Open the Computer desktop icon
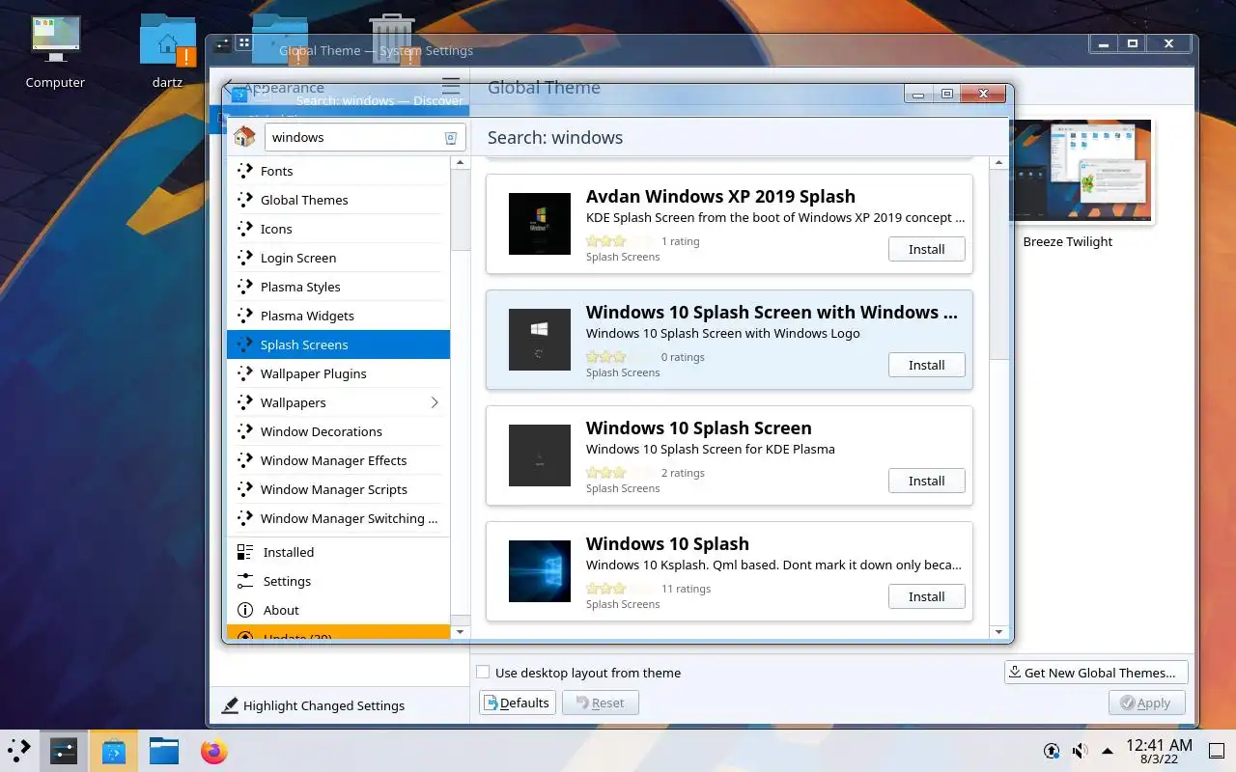This screenshot has height=772, width=1236. [x=55, y=53]
